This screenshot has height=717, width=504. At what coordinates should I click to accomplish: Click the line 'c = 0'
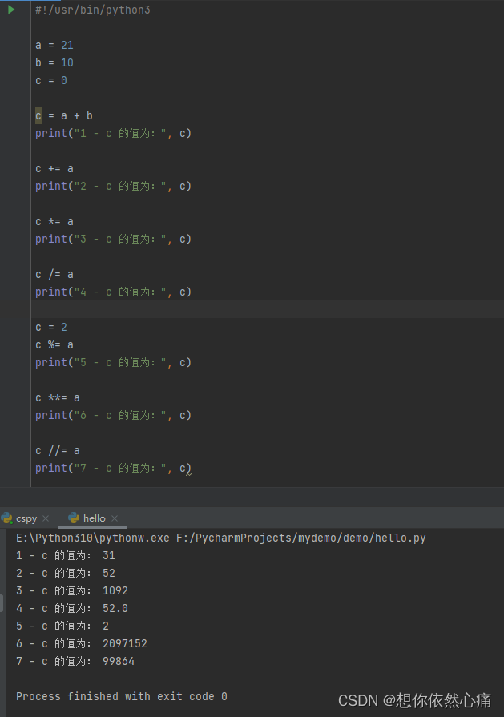51,80
